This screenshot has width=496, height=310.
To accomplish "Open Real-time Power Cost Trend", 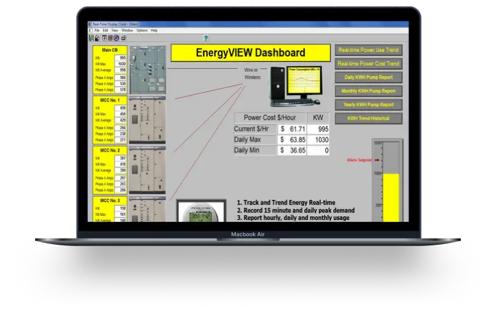I will coord(369,63).
